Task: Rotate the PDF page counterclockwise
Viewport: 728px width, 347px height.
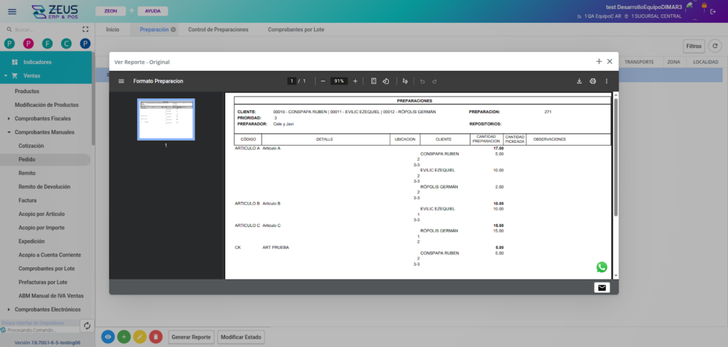Action: (x=385, y=81)
